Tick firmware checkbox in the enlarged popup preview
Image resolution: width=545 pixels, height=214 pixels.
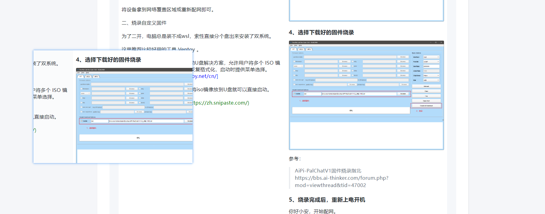[x=81, y=89]
